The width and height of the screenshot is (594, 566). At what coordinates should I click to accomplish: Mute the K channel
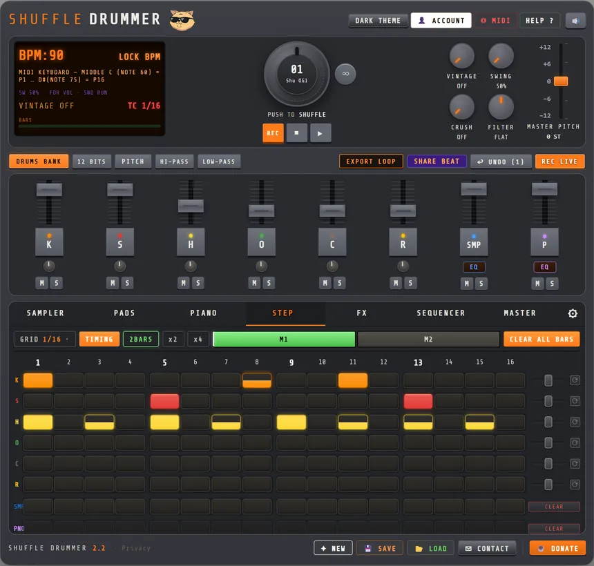coord(41,283)
